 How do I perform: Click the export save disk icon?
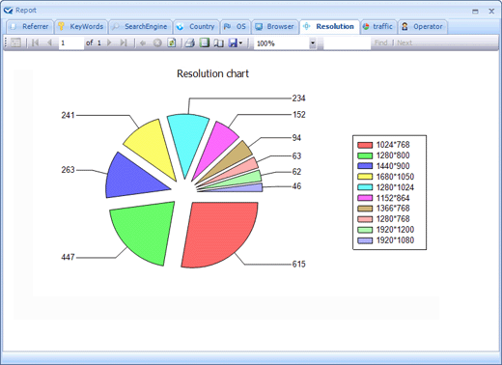click(x=233, y=42)
